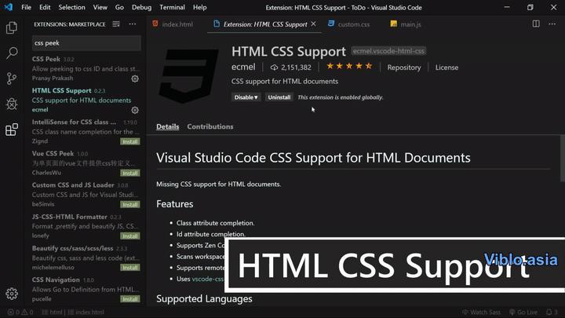Click the star rating of the extension

[x=349, y=66]
